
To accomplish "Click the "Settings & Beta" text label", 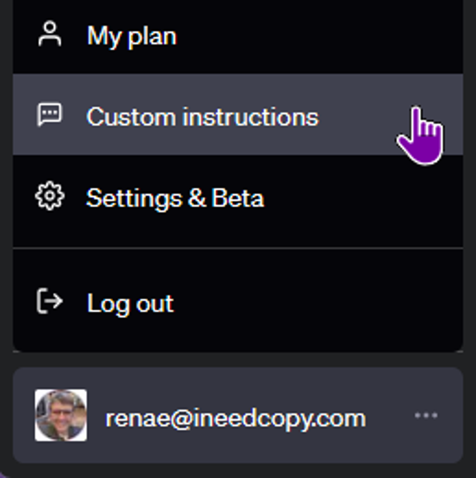I will click(175, 198).
